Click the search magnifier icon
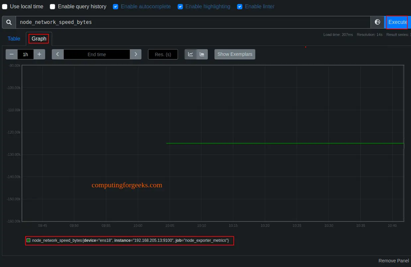This screenshot has width=411, height=267. point(8,22)
